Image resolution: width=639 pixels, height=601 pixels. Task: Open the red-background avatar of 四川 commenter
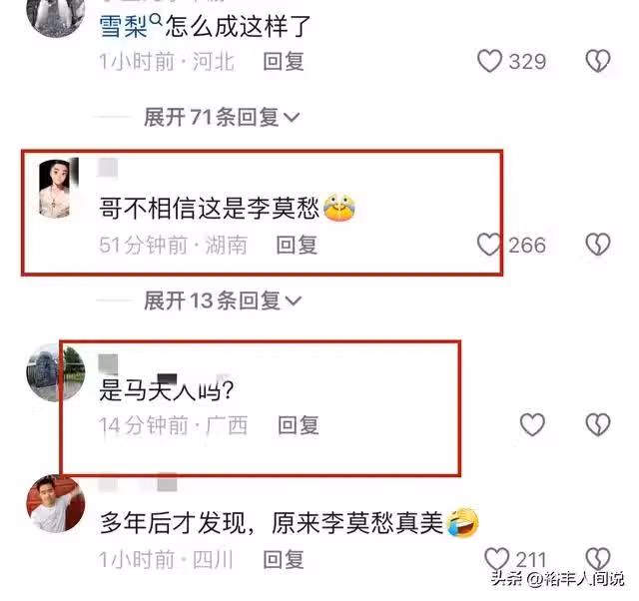tap(56, 503)
